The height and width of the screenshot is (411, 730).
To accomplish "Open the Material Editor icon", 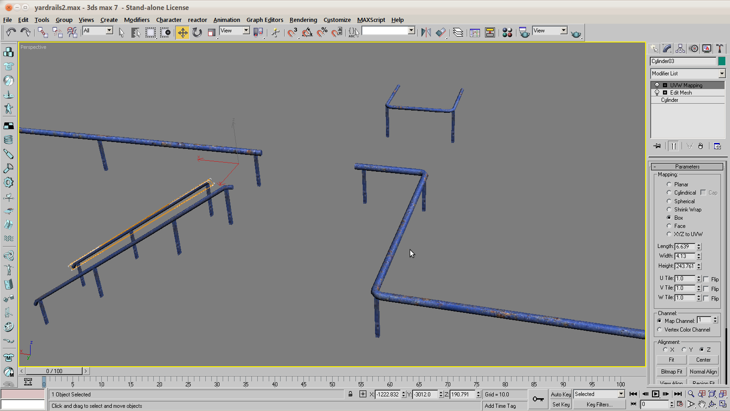I will pos(507,32).
